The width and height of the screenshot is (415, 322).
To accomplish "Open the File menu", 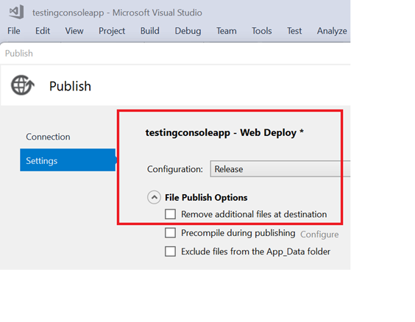I will (x=14, y=31).
